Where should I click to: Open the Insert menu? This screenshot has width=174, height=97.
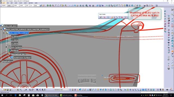(x=21, y=3)
